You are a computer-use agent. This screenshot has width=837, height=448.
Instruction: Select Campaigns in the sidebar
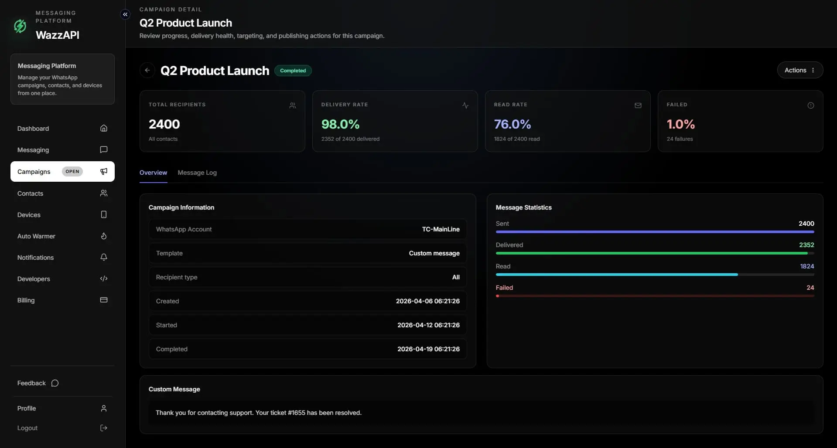pyautogui.click(x=62, y=172)
